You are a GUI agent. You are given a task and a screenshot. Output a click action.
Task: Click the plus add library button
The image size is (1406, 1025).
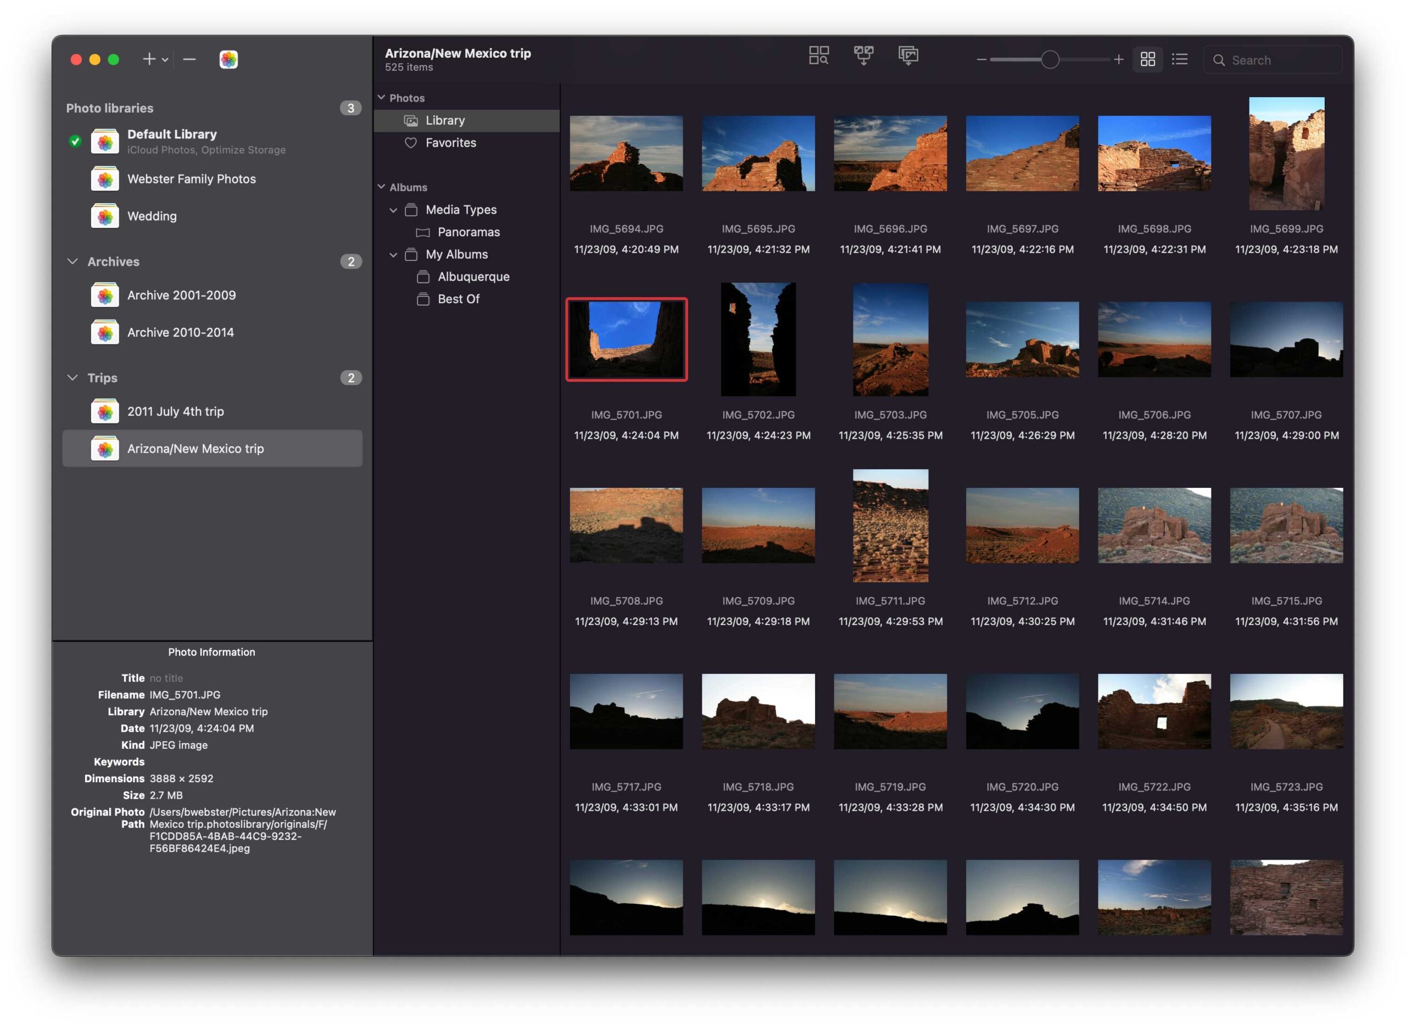pyautogui.click(x=149, y=59)
